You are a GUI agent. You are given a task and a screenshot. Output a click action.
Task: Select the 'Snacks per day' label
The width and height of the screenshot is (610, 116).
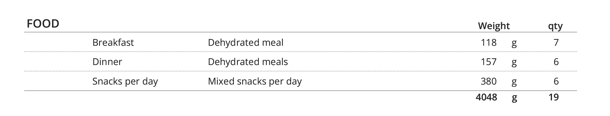[125, 81]
